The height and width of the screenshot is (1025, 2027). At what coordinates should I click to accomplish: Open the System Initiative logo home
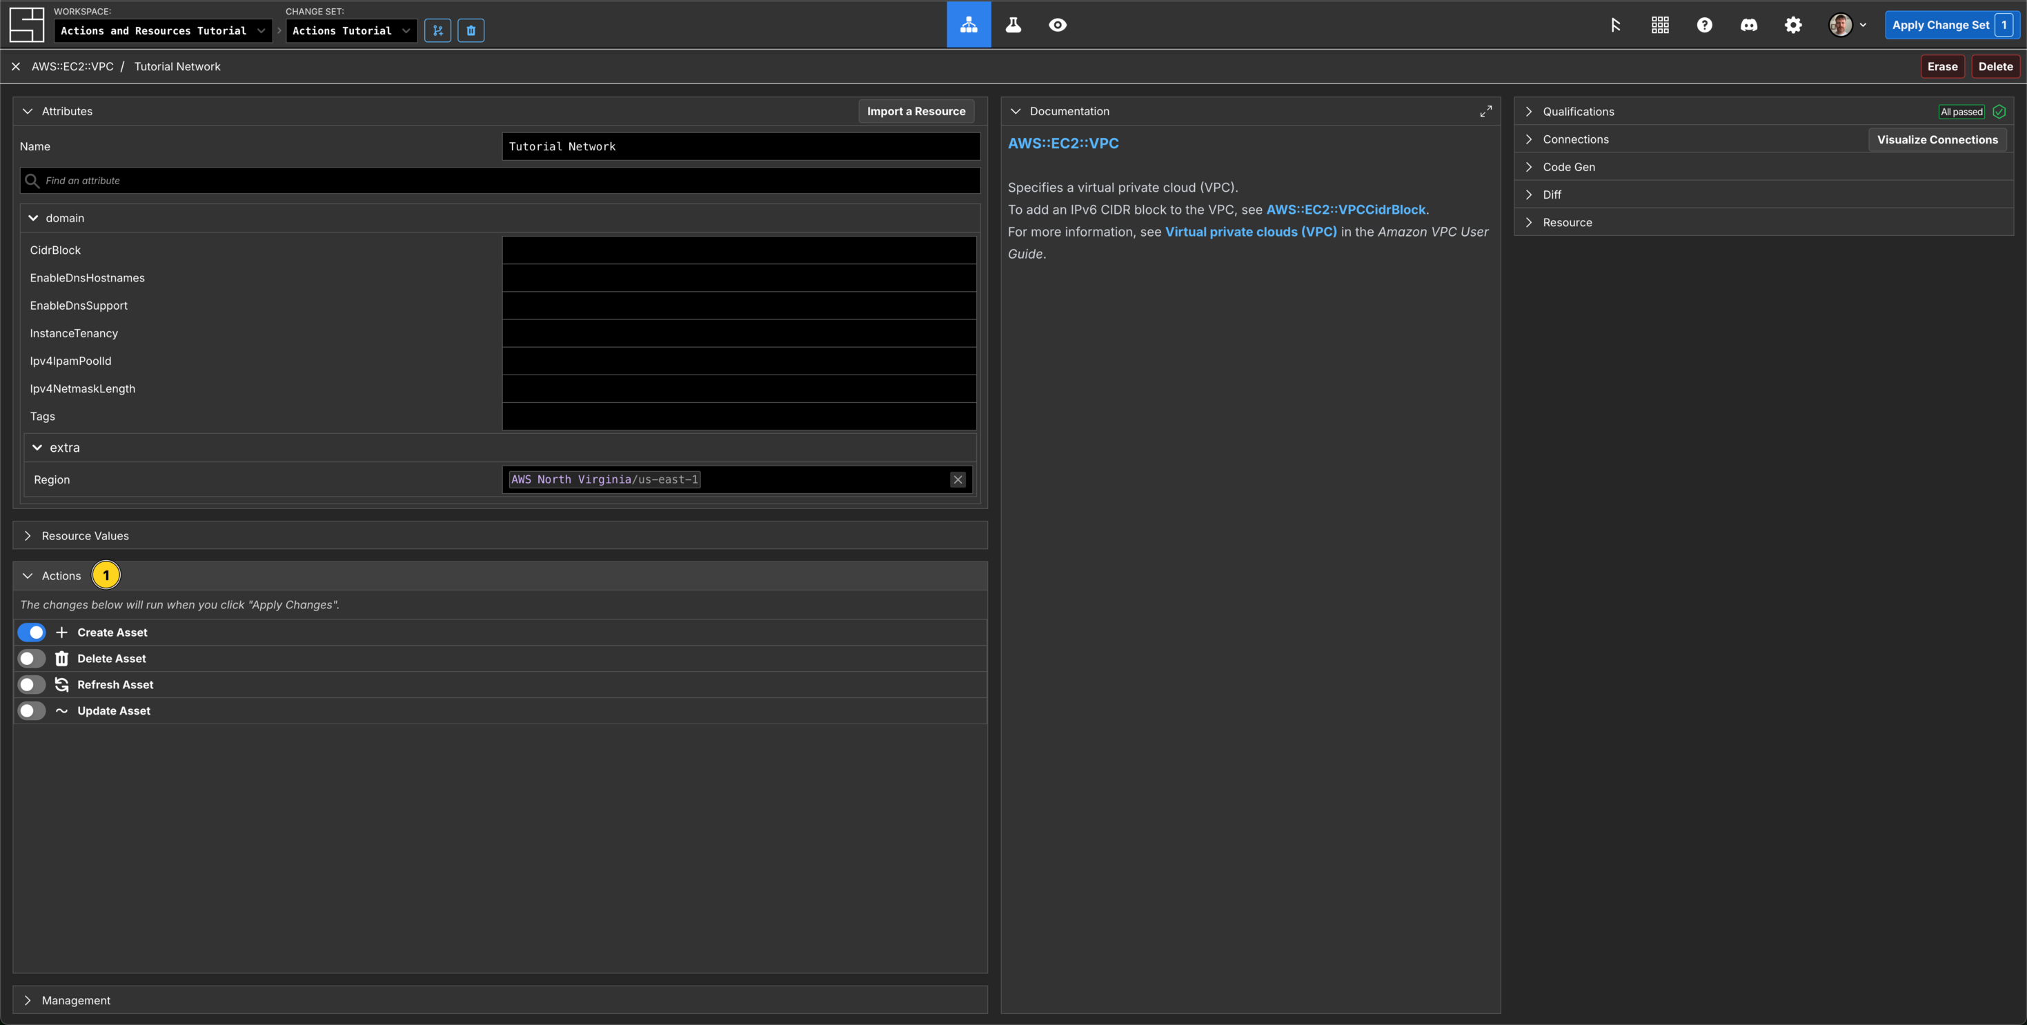coord(27,25)
